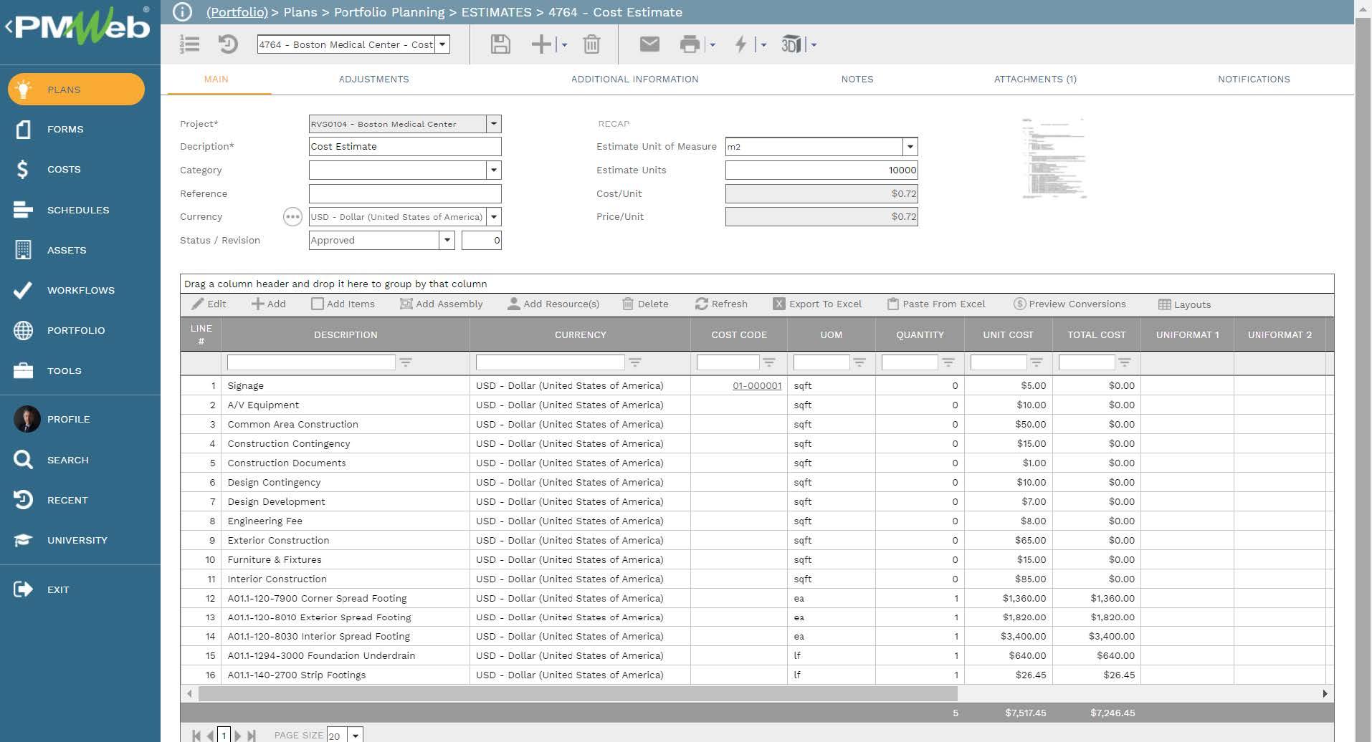Screen dimensions: 1372x742
Task: Switch to the Adjustments tab
Action: [x=373, y=79]
